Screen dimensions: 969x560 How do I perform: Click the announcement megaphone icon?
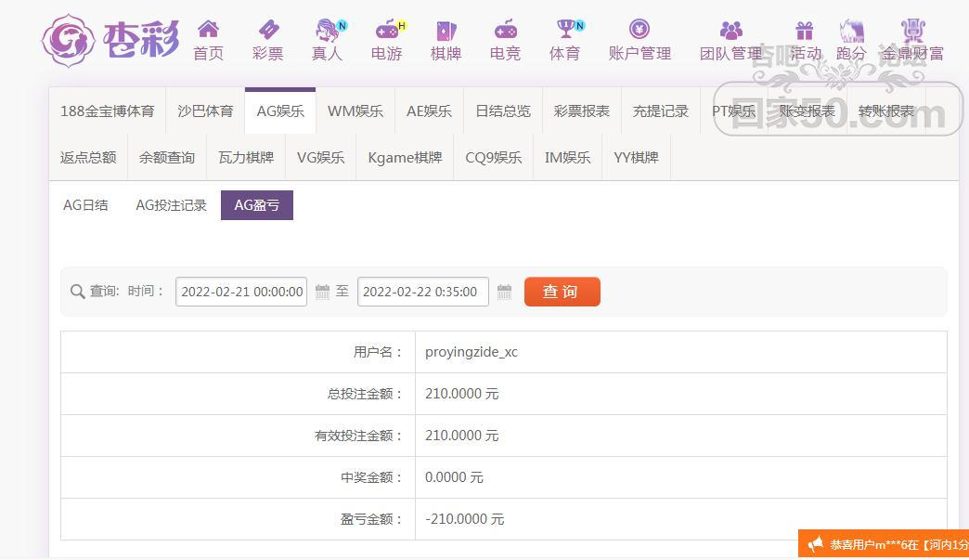pos(816,544)
